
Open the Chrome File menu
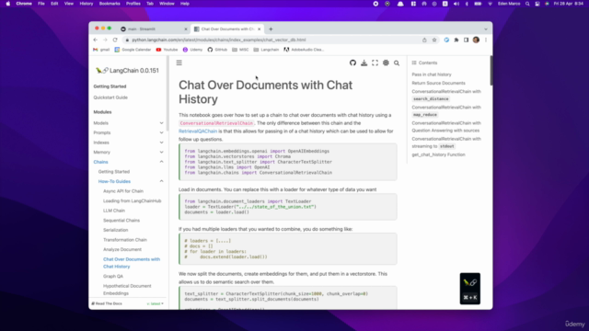(x=41, y=4)
